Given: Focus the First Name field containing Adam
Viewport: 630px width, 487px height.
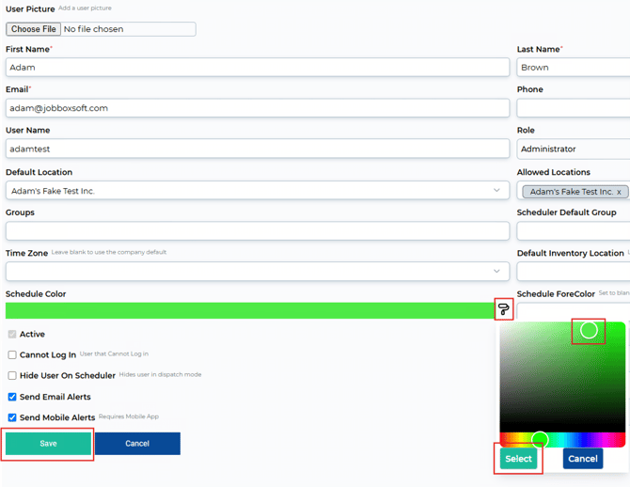Looking at the screenshot, I should [258, 67].
